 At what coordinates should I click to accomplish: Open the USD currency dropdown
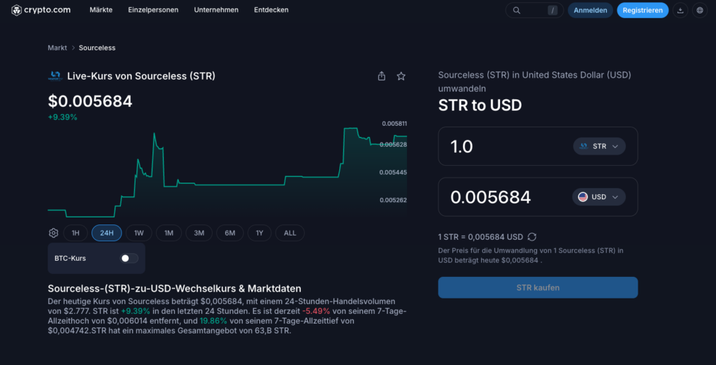(x=599, y=197)
